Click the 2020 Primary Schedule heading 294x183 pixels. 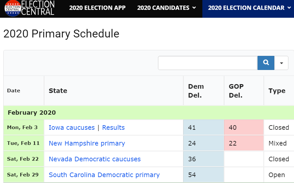(x=61, y=34)
